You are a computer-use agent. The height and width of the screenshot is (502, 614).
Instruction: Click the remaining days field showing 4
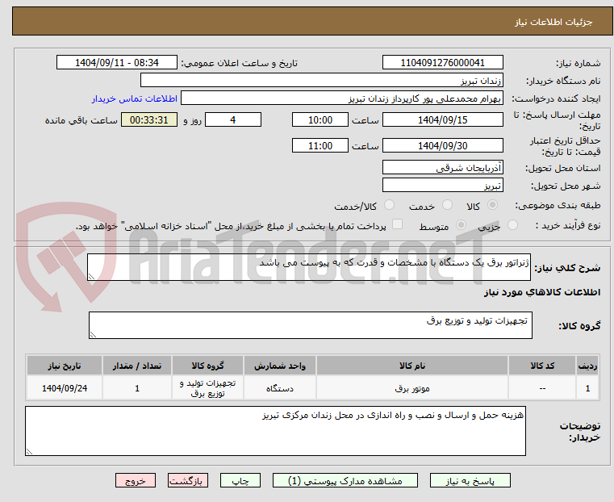233,119
